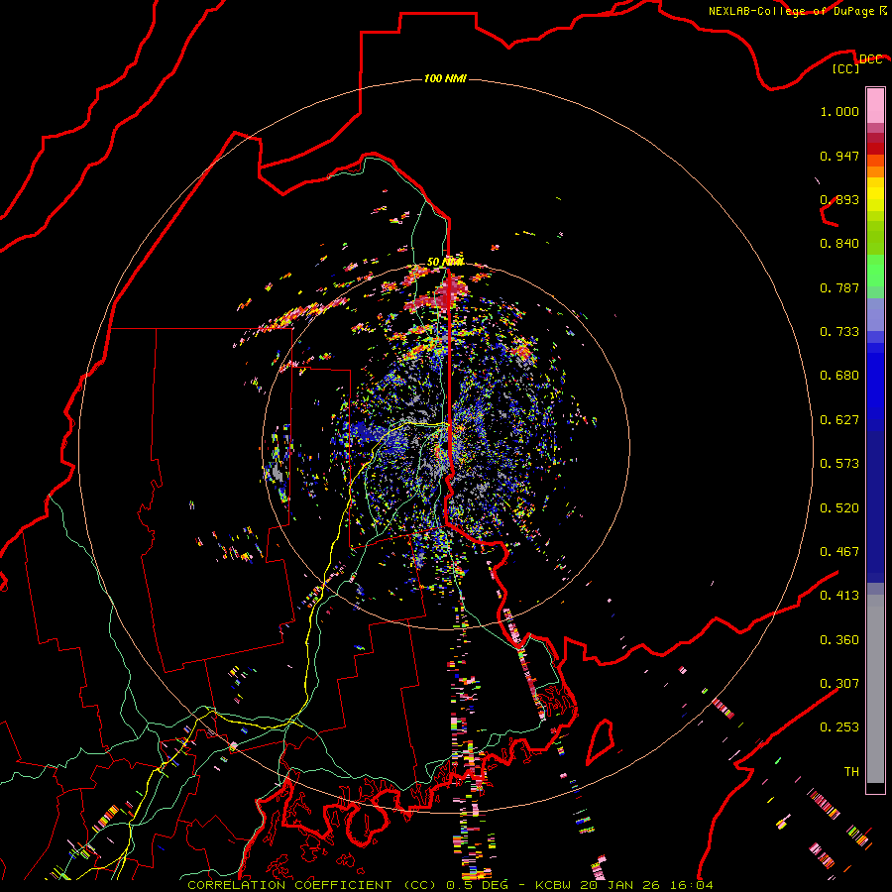Viewport: 892px width, 892px height.
Task: Pick the pink segment of the CC color bar
Action: click(x=875, y=106)
